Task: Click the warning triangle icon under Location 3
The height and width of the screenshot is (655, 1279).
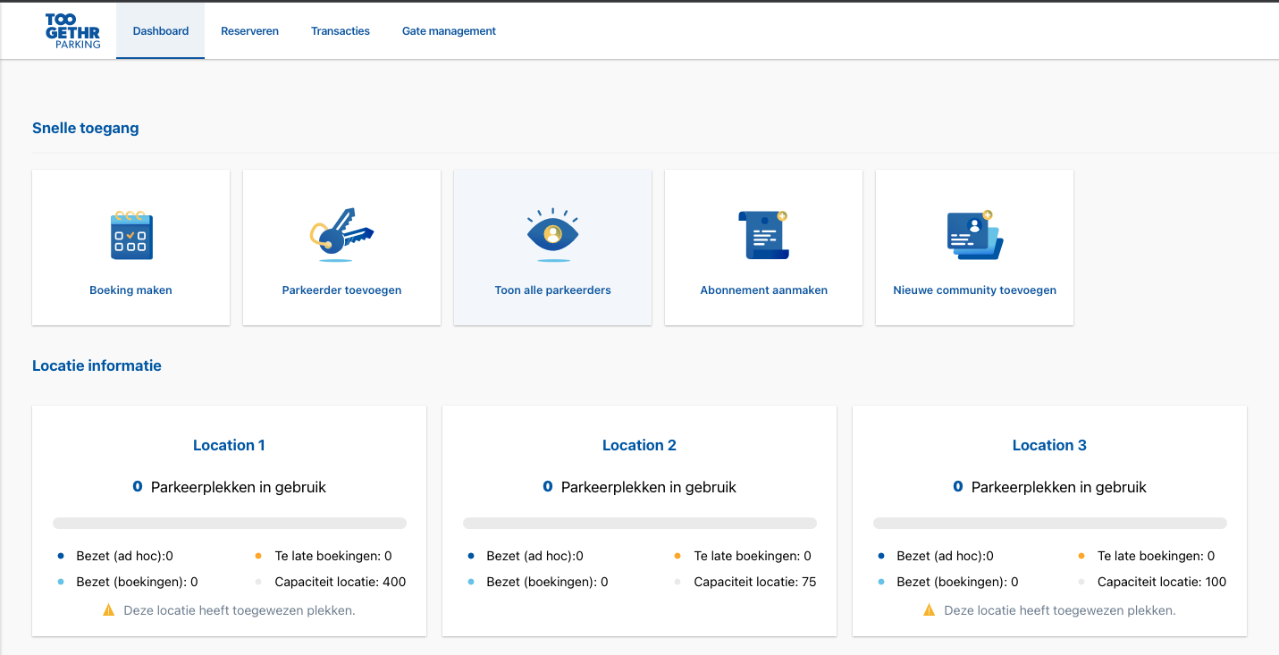Action: pos(930,610)
